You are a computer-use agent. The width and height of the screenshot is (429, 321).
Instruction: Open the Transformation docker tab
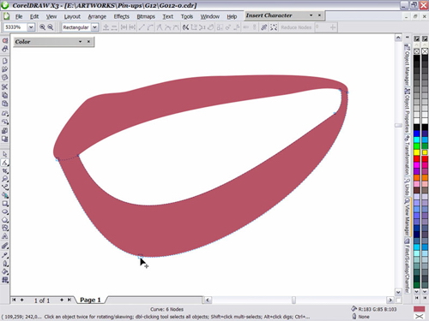click(x=407, y=155)
